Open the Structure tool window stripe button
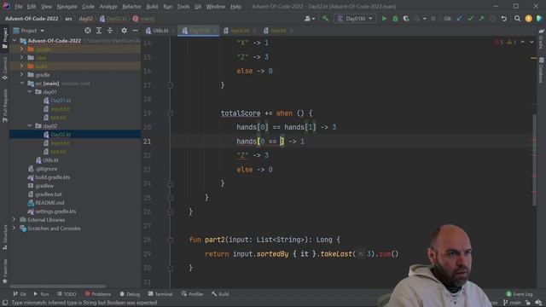The width and height of the screenshot is (546, 307). 5,237
